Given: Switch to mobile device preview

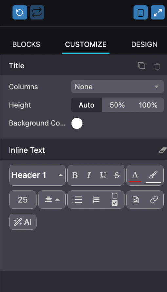Looking at the screenshot, I should pos(140,13).
